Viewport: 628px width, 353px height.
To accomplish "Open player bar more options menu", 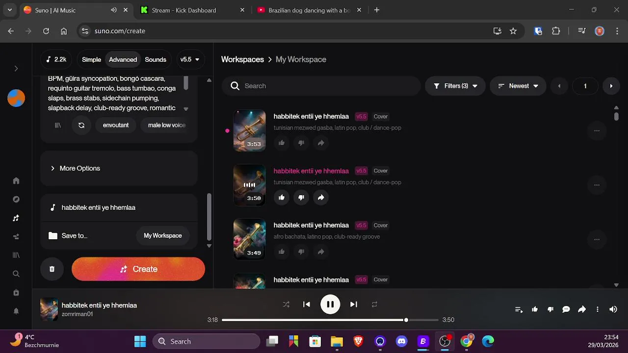I will (x=598, y=309).
